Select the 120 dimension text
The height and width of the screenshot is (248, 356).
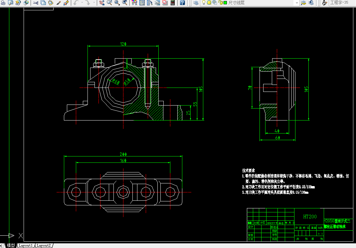click(123, 44)
